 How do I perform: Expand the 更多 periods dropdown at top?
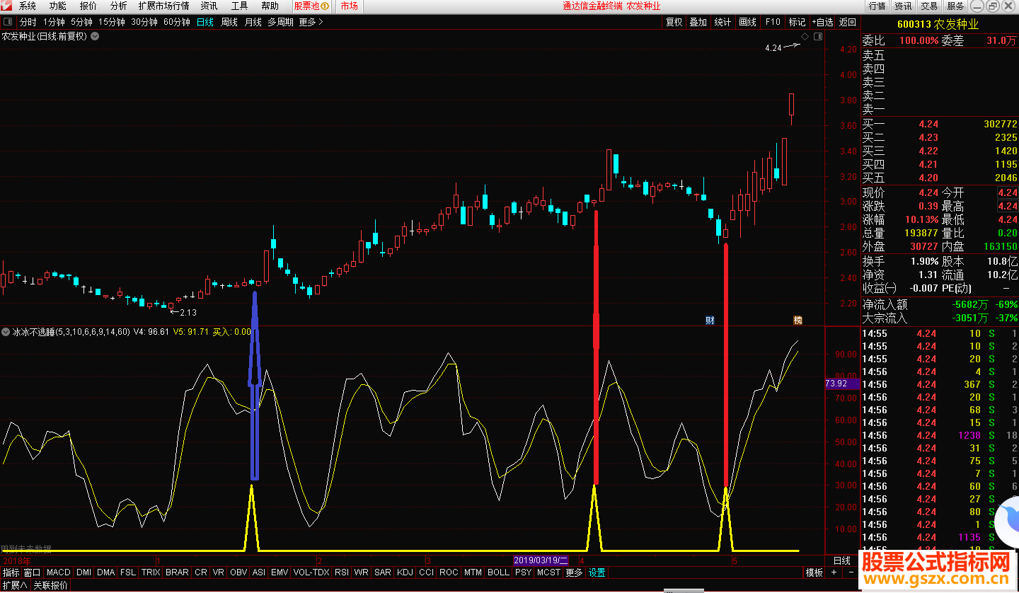click(311, 22)
